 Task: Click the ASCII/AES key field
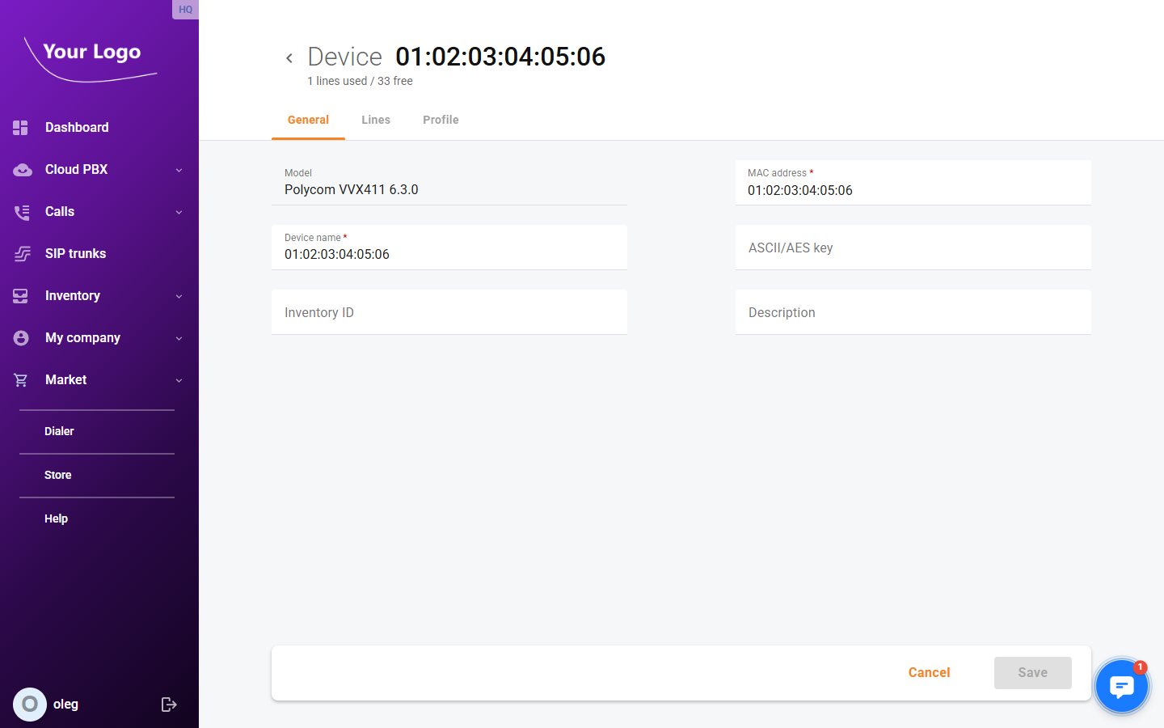coord(913,248)
